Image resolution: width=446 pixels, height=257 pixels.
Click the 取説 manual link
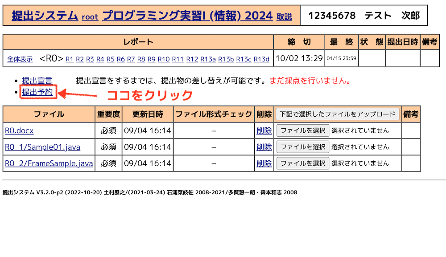[x=284, y=17]
